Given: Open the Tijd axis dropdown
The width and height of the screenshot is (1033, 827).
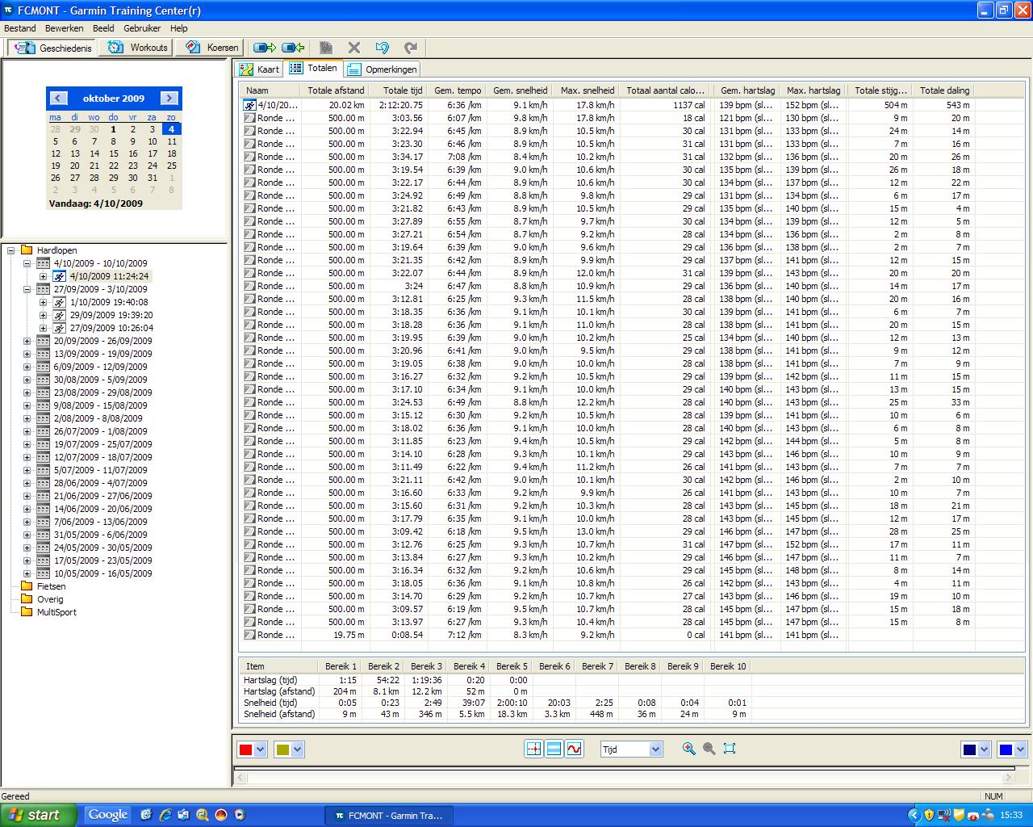Looking at the screenshot, I should point(655,749).
